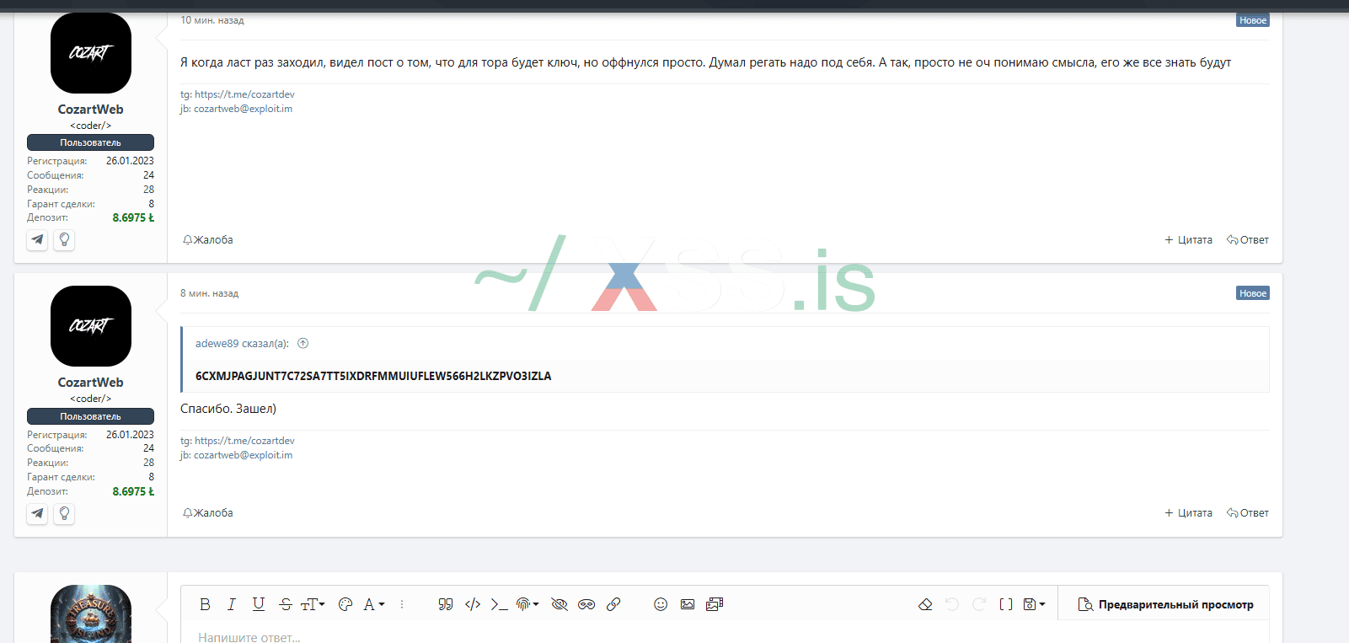The height and width of the screenshot is (643, 1349).
Task: Open CozartWeb avatar in the first post
Action: coord(91,53)
